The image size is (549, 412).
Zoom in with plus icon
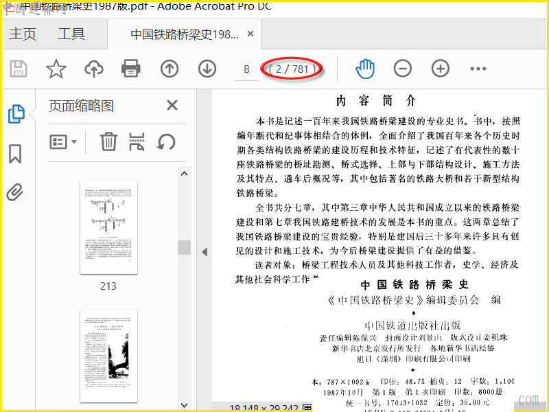point(441,69)
